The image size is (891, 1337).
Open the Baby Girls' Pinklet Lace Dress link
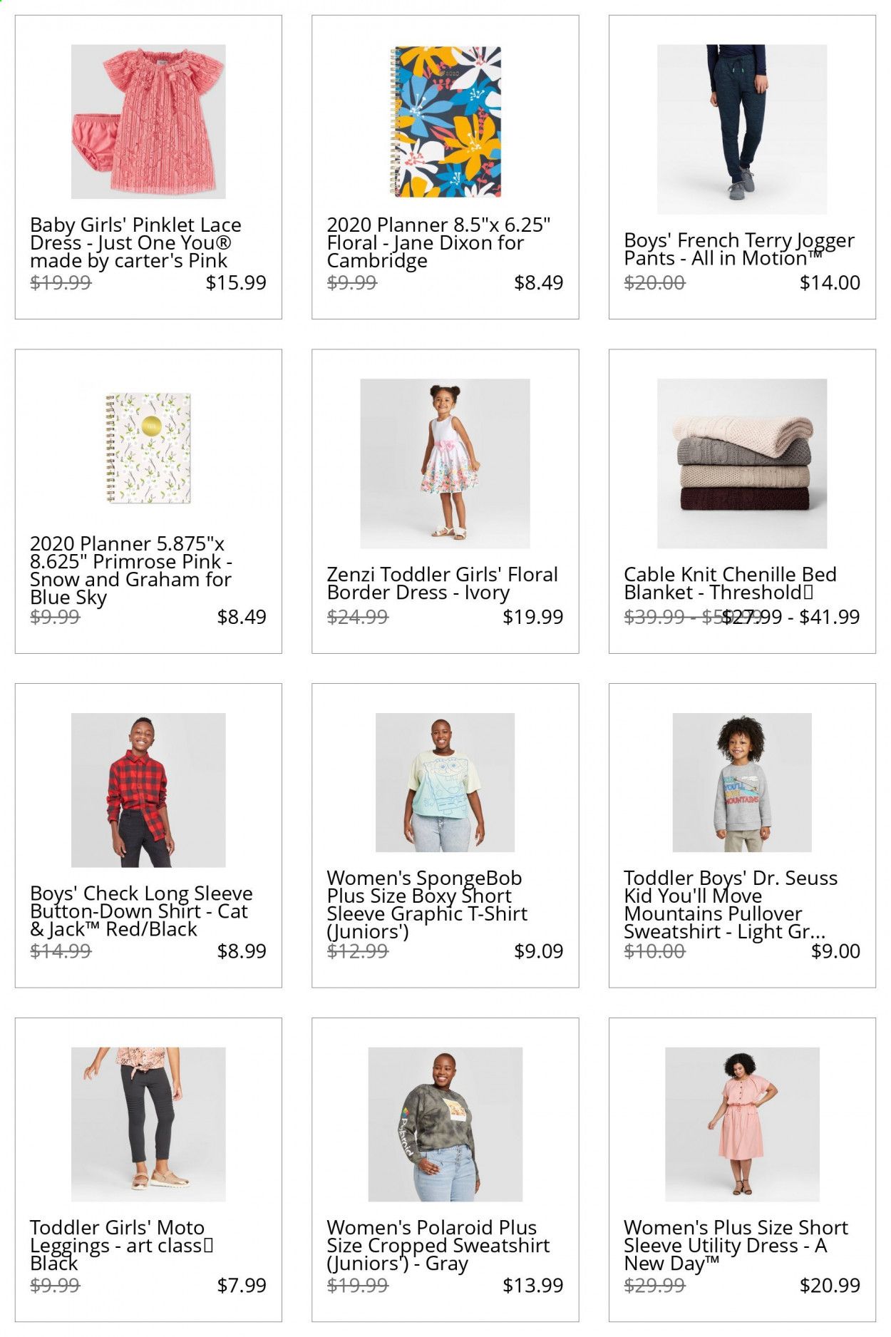click(x=135, y=243)
